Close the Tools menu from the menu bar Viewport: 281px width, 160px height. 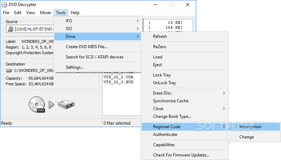pos(61,13)
